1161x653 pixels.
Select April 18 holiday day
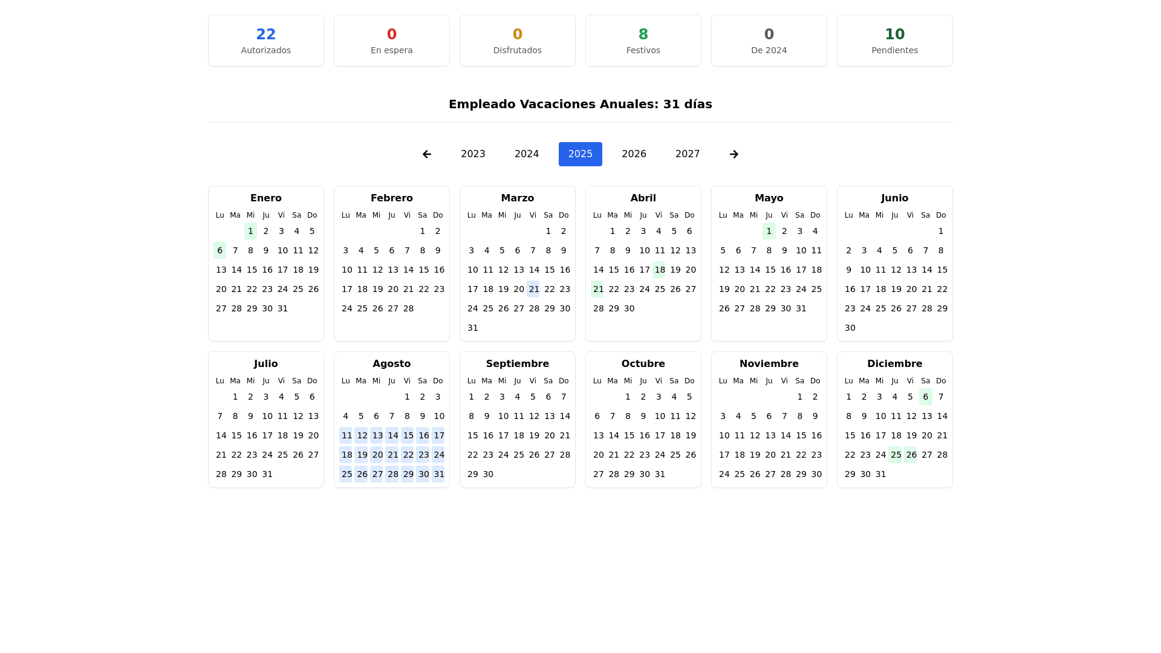point(659,270)
